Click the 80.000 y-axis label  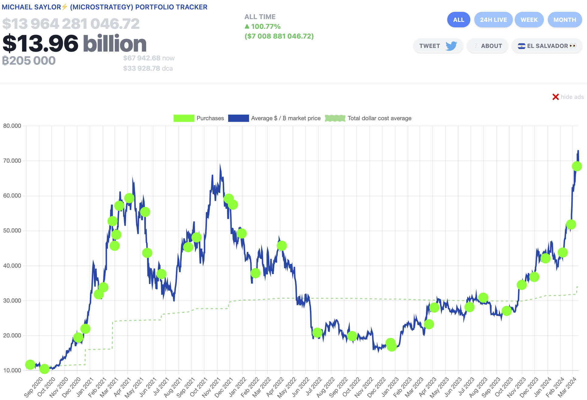coord(12,126)
